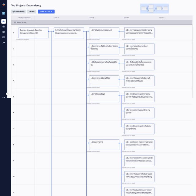196x196 pixels.
Task: Click the Get API button
Action: [x=32, y=11]
